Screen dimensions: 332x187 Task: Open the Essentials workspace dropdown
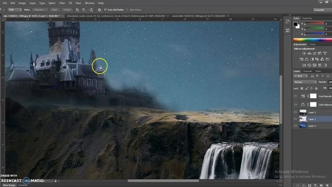[322, 10]
